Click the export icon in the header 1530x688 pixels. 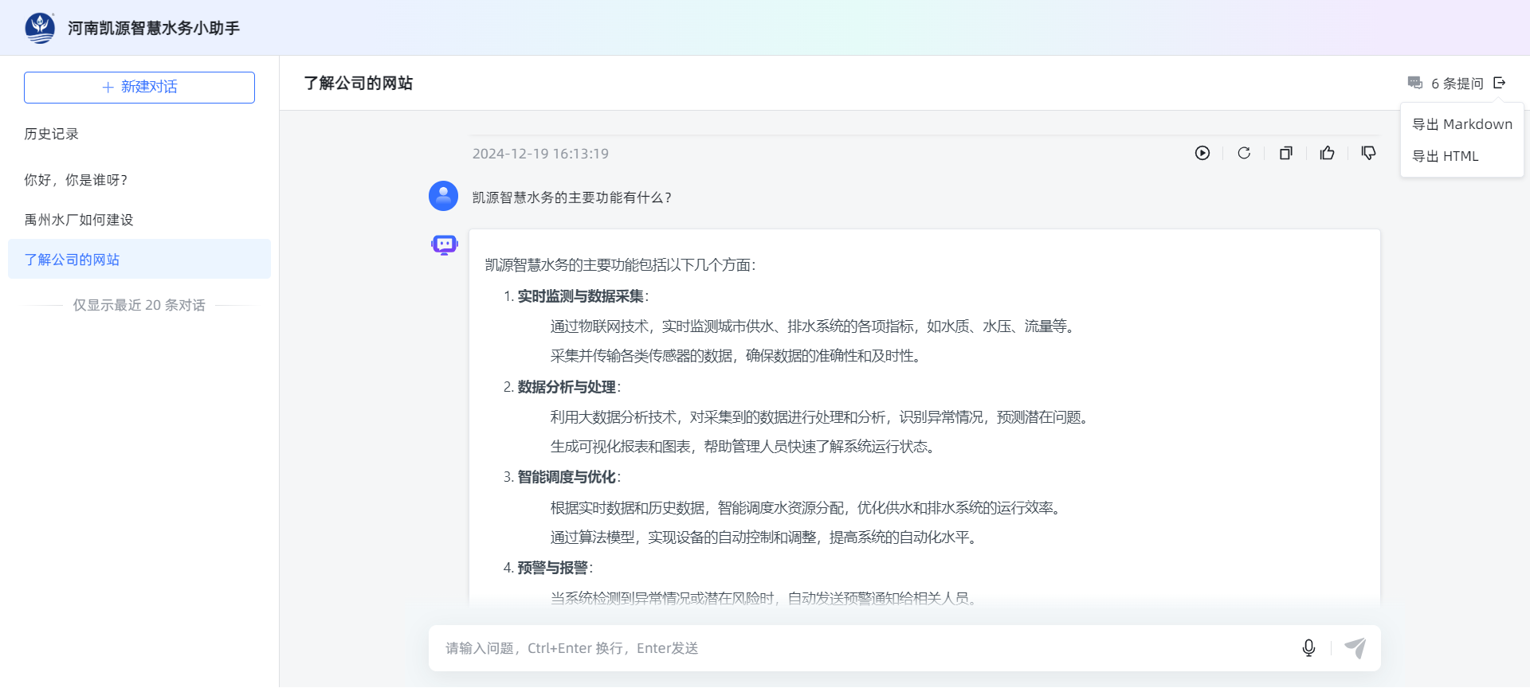coord(1500,83)
